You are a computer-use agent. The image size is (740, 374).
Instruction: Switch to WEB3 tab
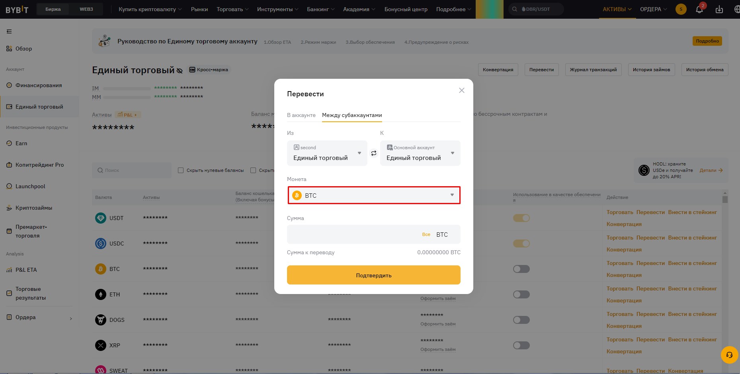point(86,9)
